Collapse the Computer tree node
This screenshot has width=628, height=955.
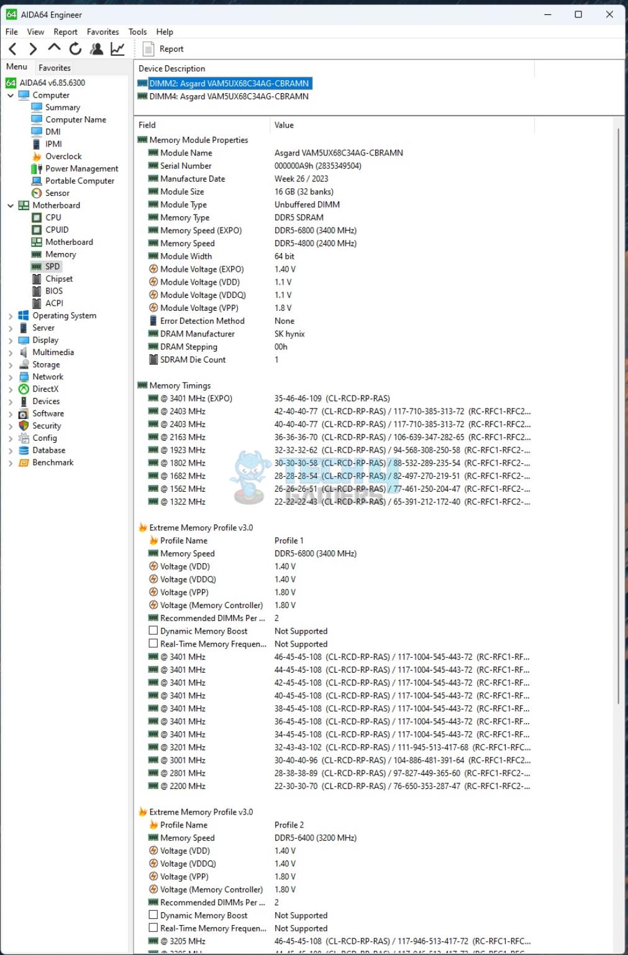pyautogui.click(x=11, y=95)
